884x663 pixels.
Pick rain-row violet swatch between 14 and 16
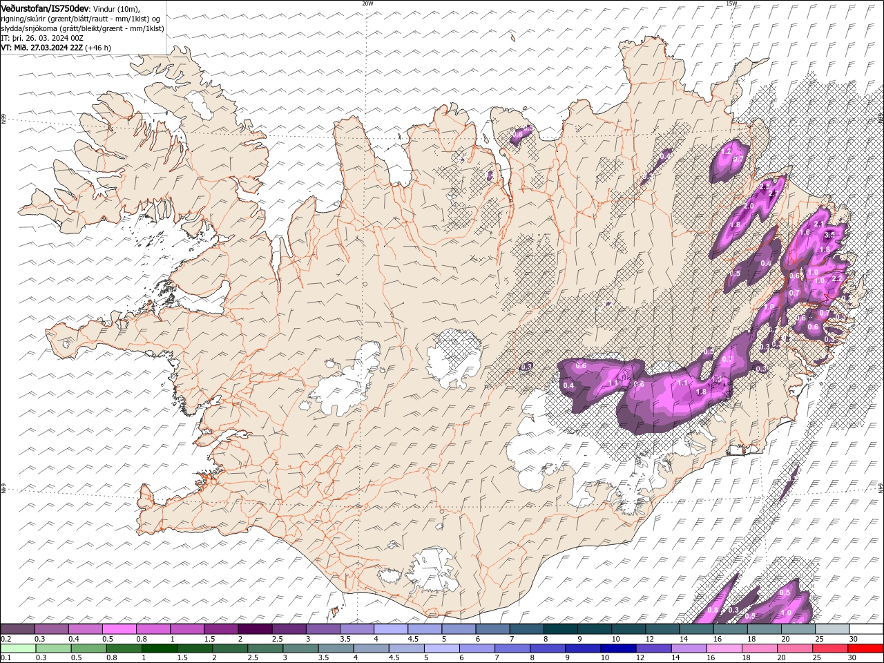[x=689, y=648]
